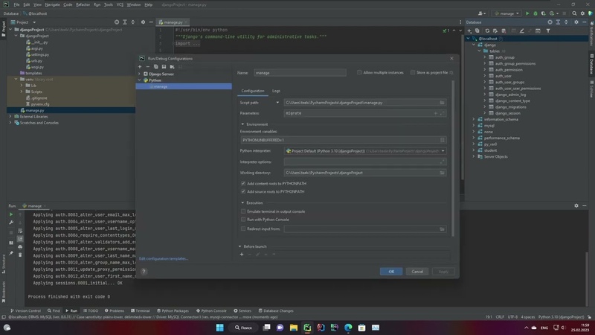Open dialog help question mark
This screenshot has width=595, height=335.
point(144,272)
